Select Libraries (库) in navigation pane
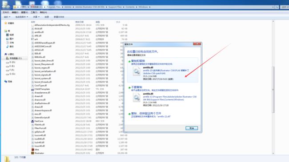This screenshot has height=162, width=289. click(8, 31)
